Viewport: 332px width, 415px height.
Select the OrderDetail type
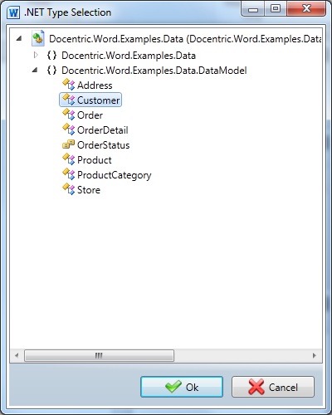pos(103,130)
